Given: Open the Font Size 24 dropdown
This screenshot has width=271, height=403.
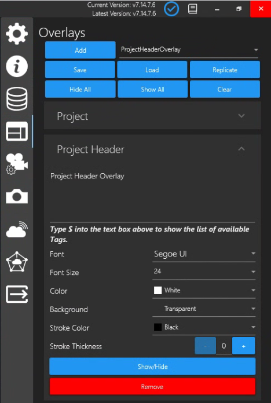Looking at the screenshot, I should [x=204, y=272].
